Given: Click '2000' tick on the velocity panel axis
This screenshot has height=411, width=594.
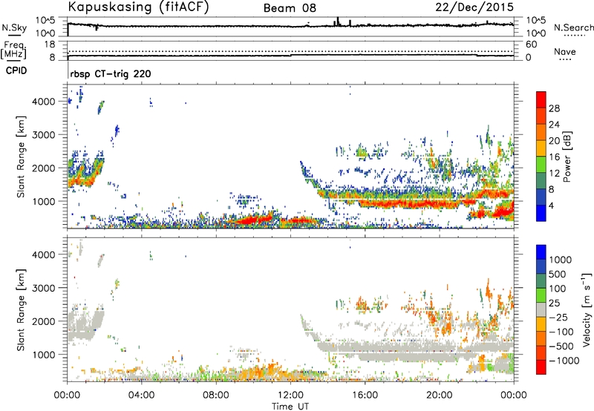Looking at the screenshot, I should [x=44, y=321].
